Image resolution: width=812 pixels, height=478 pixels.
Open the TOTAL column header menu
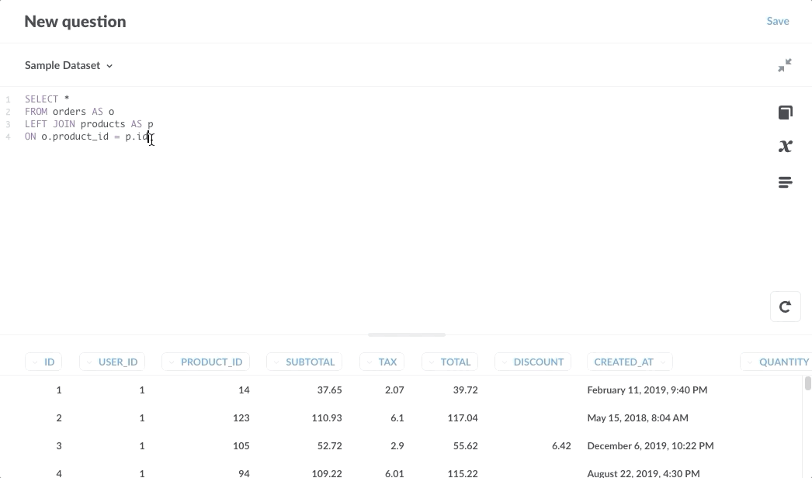click(x=449, y=362)
